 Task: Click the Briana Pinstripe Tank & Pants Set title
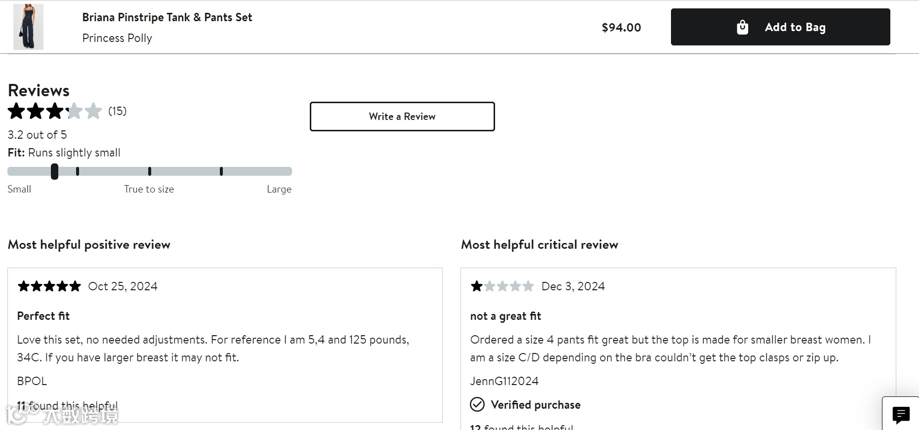167,17
